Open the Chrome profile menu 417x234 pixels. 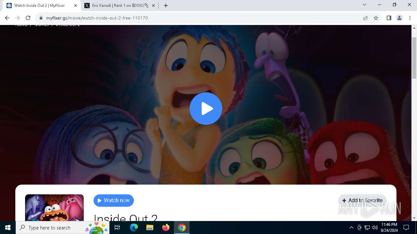(x=399, y=18)
